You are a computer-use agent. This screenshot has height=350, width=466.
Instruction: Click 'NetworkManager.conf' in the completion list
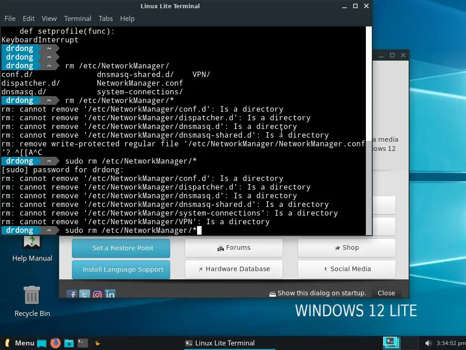pyautogui.click(x=140, y=83)
